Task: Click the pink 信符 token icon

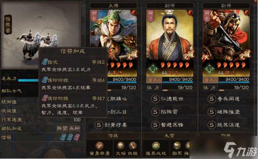Action: (77, 137)
